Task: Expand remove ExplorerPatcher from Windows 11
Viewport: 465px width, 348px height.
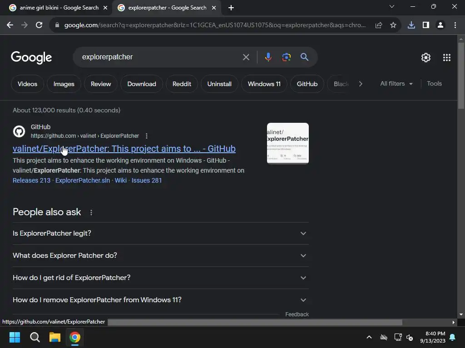Action: pyautogui.click(x=160, y=300)
